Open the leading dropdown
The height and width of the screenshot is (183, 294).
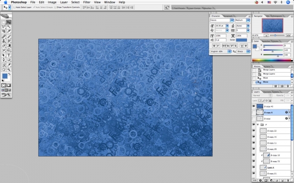248,26
